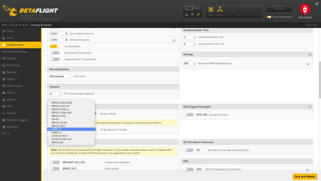Click the PID loop frequency help icon
321x181 pixels.
[x=174, y=40]
